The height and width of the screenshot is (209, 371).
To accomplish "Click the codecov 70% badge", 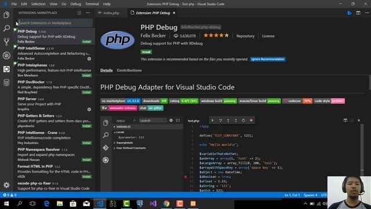I will [297, 101].
